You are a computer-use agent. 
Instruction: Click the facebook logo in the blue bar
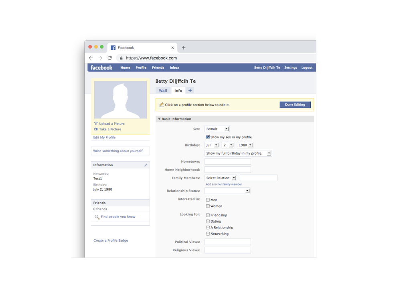[x=101, y=67]
